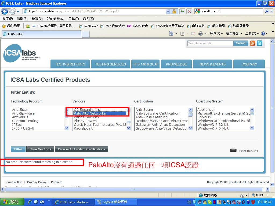Expand the address bar history dropdown
275x206 pixels.
pos(168,11)
